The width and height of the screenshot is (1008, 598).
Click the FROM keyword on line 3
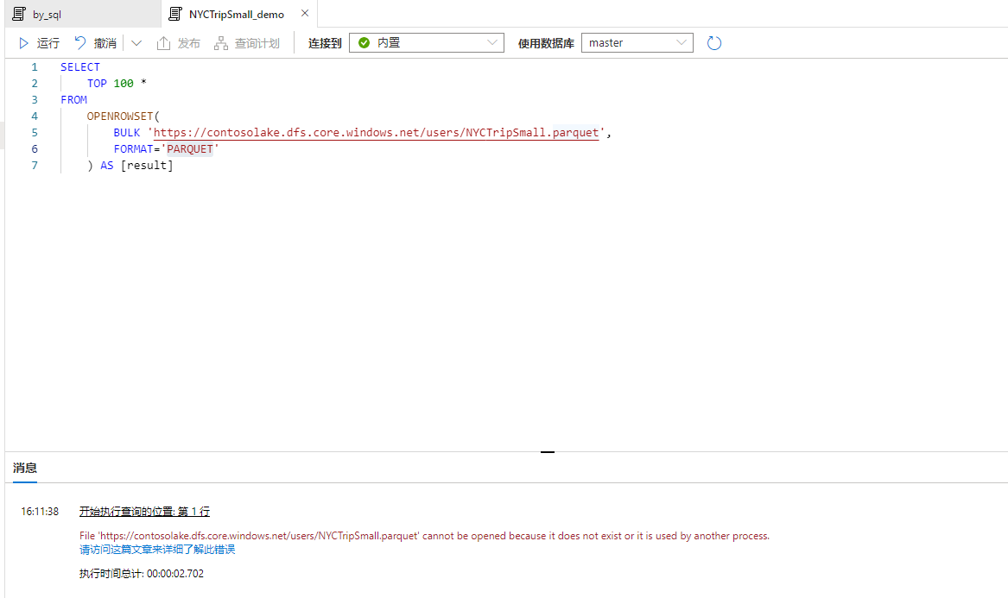(x=74, y=99)
